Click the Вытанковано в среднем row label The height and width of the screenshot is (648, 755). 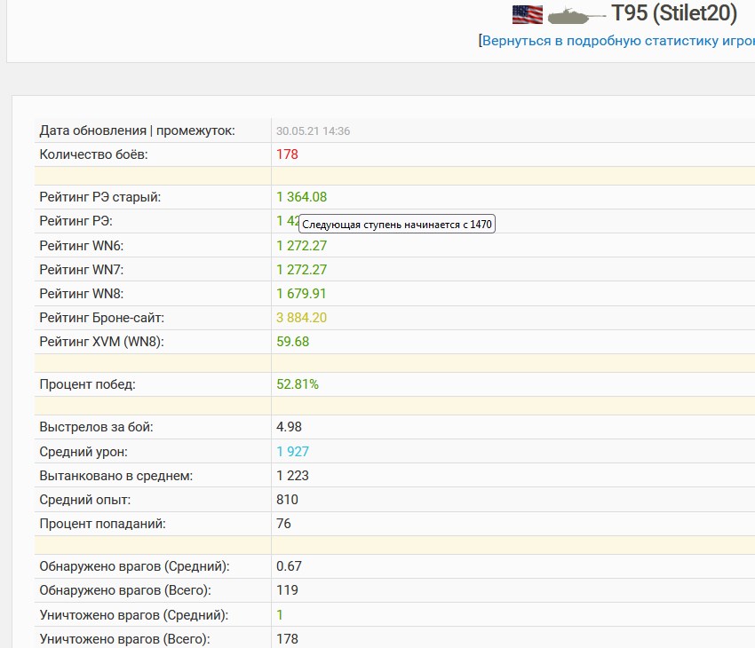coord(116,476)
